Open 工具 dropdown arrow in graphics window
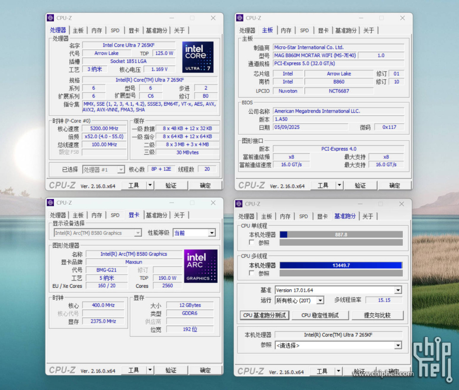 click(150, 370)
